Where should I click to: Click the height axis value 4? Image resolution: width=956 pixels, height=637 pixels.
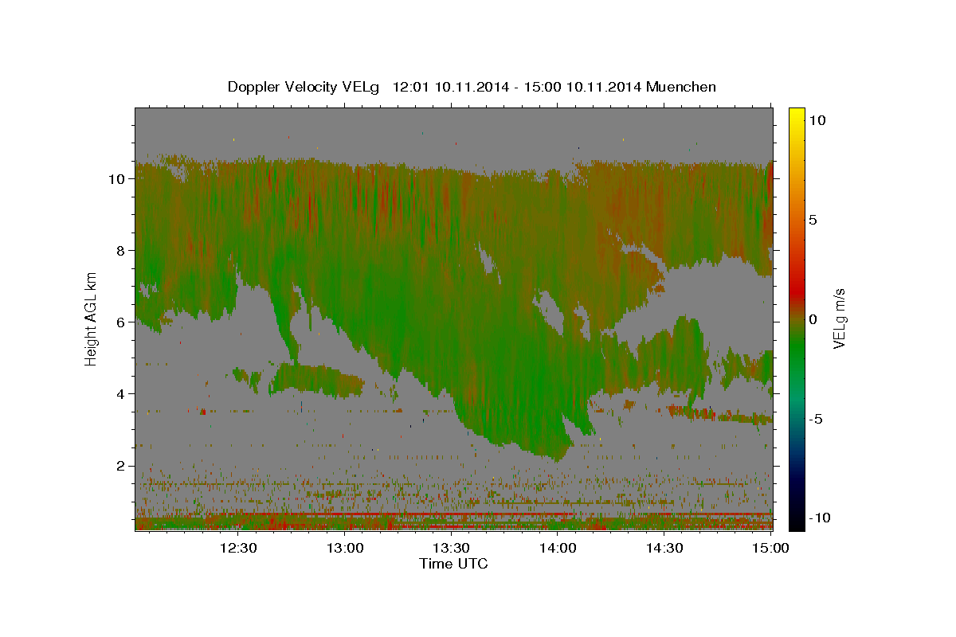pyautogui.click(x=122, y=393)
